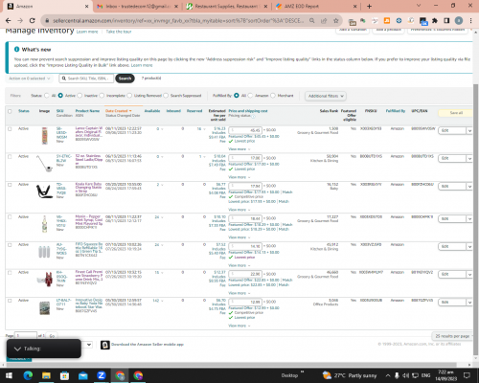The image size is (479, 383).
Task: Click the black Search button
Action: (x=125, y=79)
